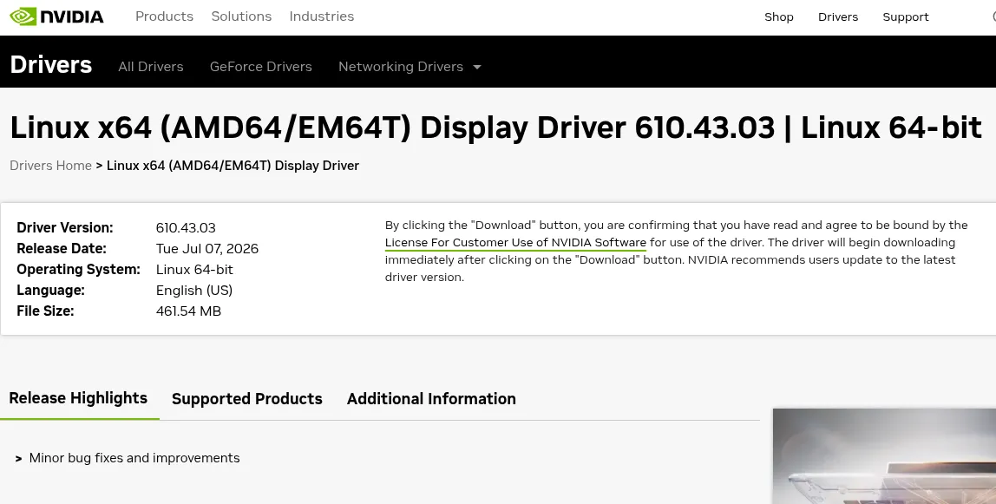Viewport: 996px width, 504px height.
Task: Click breadcrumb text Linux x64 Display Driver
Action: [233, 166]
